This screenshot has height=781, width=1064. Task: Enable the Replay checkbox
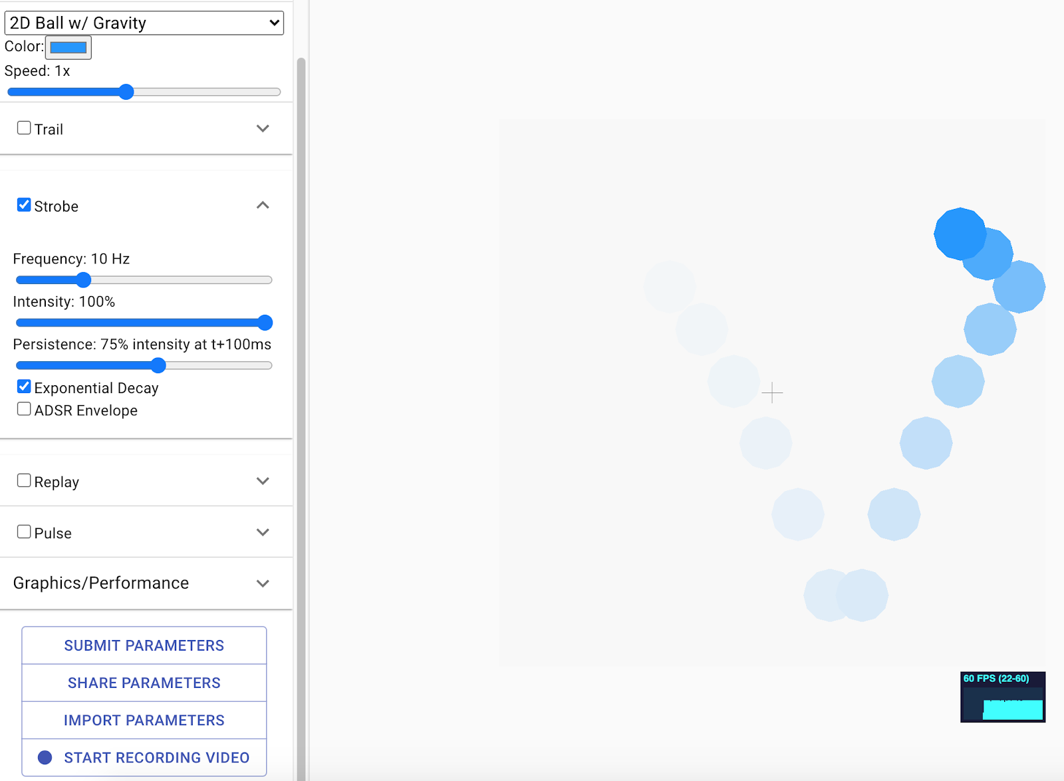[24, 480]
